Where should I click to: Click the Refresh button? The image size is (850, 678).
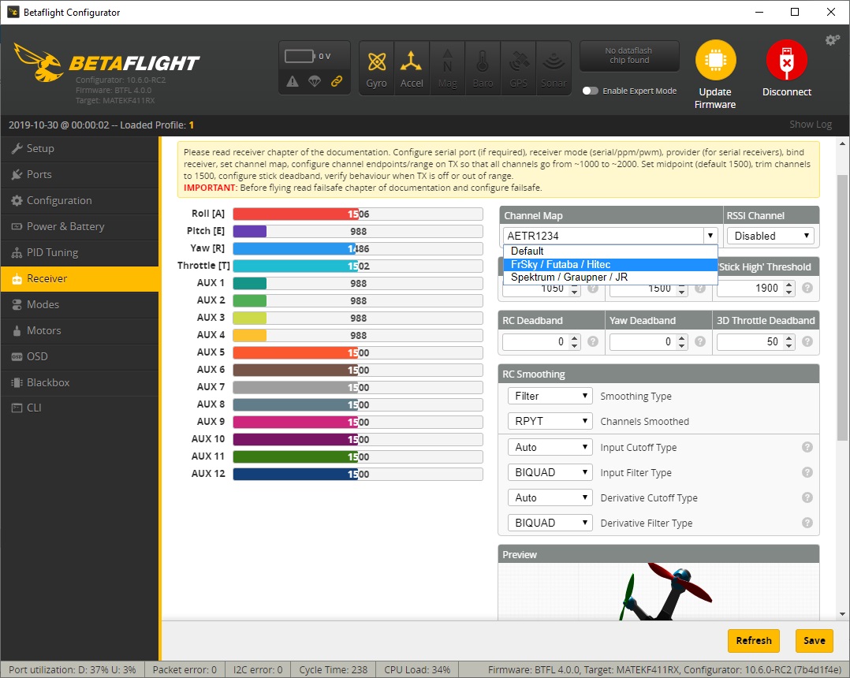click(x=754, y=641)
